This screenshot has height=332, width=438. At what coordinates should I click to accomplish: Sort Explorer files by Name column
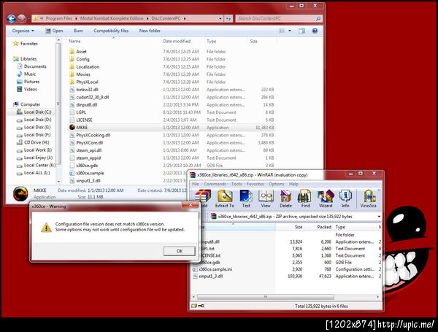(74, 41)
